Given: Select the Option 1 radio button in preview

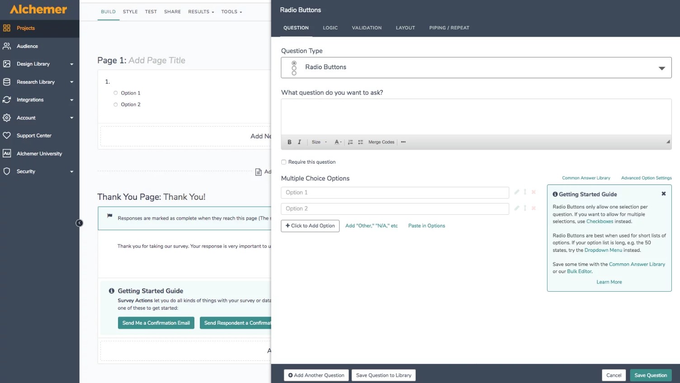Looking at the screenshot, I should [x=116, y=93].
